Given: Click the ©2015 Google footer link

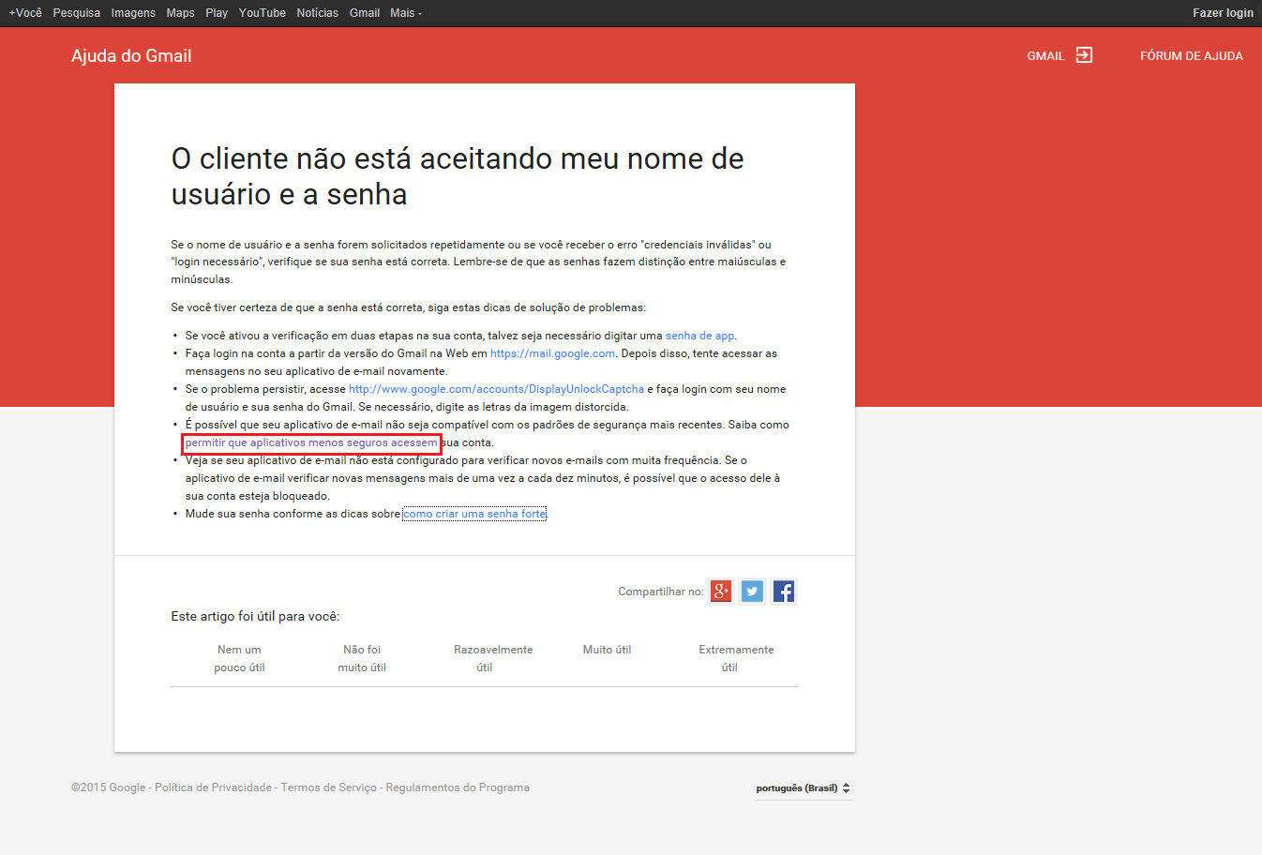Looking at the screenshot, I should click(109, 787).
